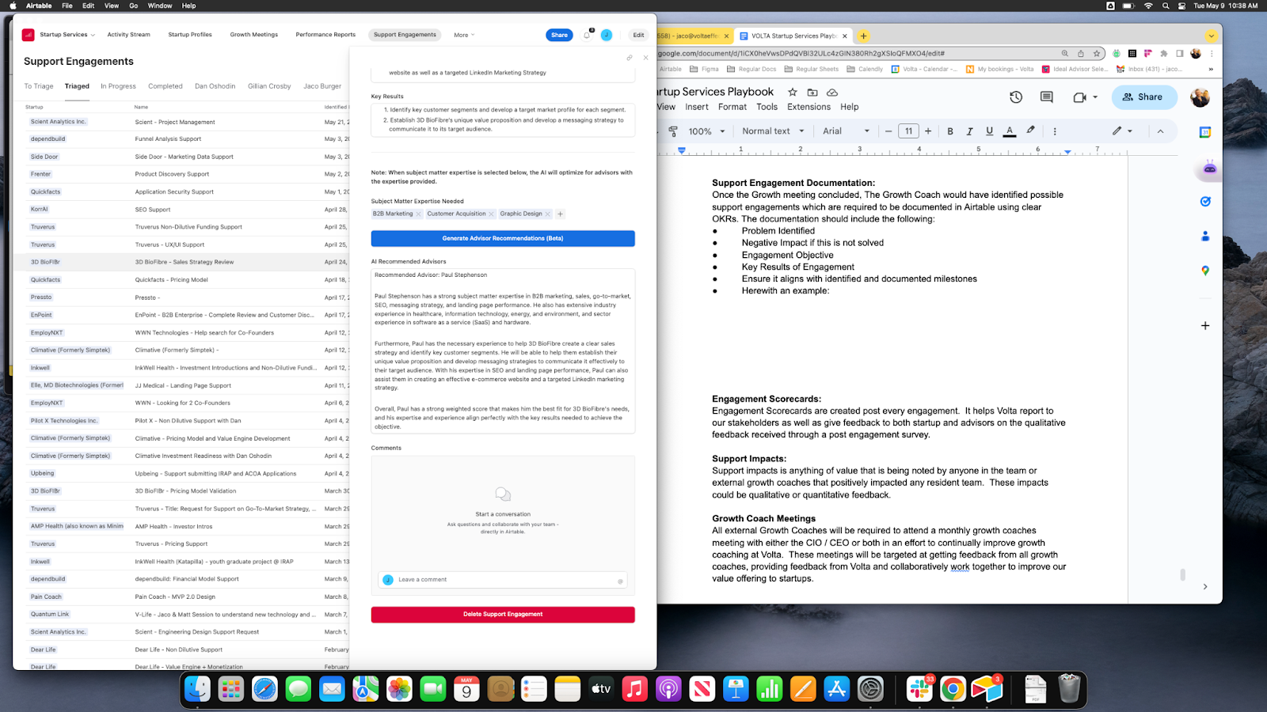The image size is (1267, 712).
Task: Apply bold formatting in Google Docs
Action: (950, 131)
